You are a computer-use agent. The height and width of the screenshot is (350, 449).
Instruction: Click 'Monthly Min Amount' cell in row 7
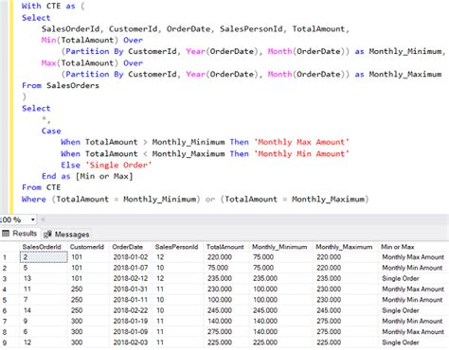[412, 322]
